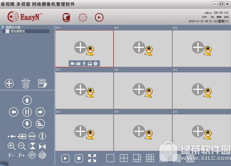Pause PTZ movement with center pause button
This screenshot has width=231, height=166.
tap(27, 112)
